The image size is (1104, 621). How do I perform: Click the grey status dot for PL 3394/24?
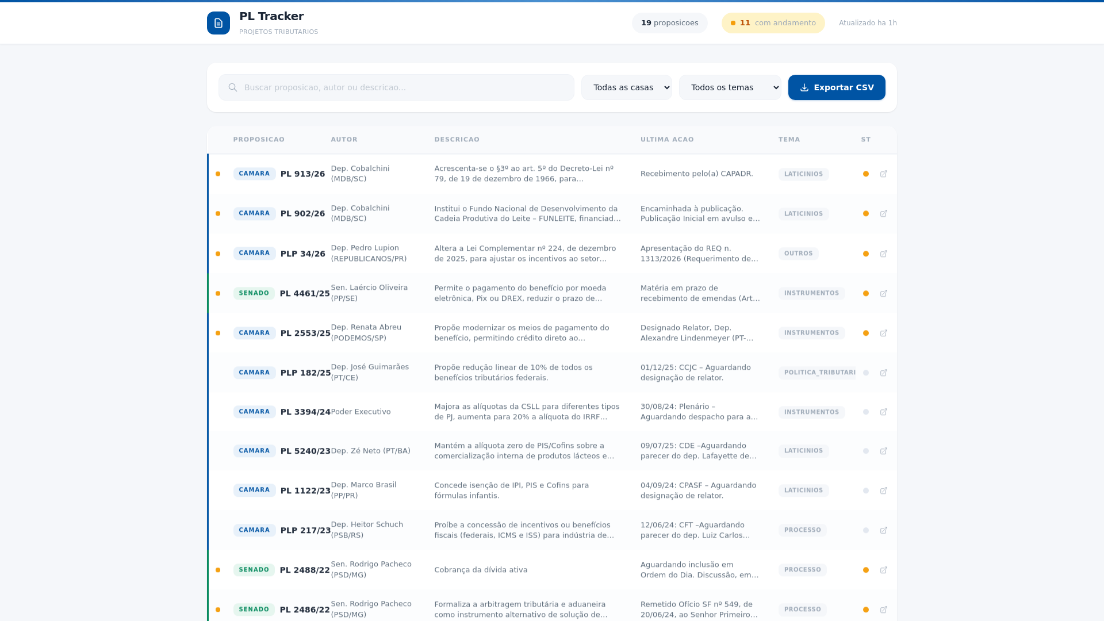(x=866, y=412)
